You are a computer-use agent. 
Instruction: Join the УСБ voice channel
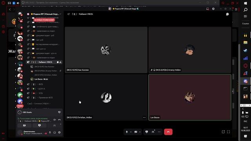coord(44,93)
